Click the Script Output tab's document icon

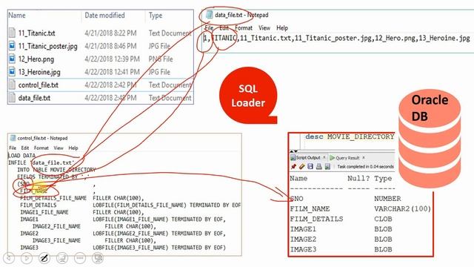pyautogui.click(x=293, y=157)
